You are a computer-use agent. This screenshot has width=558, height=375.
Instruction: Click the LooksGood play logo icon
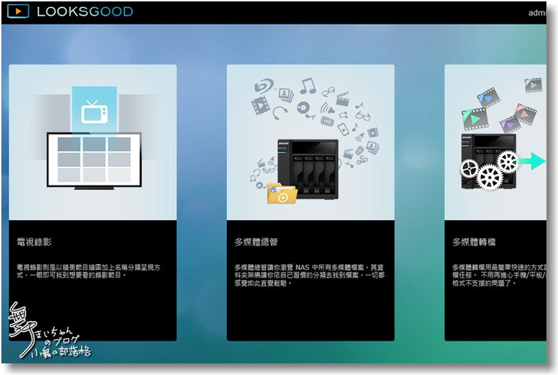(x=18, y=12)
